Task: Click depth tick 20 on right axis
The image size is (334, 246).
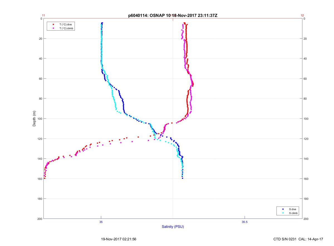Action: click(305, 39)
